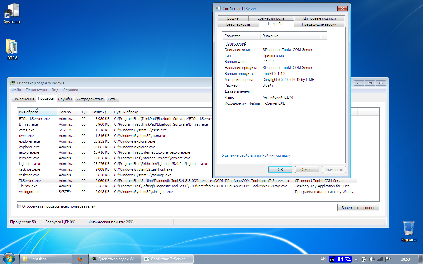
Task: Click the Исходное имя файла TkServer.EXE value
Action: 274,103
